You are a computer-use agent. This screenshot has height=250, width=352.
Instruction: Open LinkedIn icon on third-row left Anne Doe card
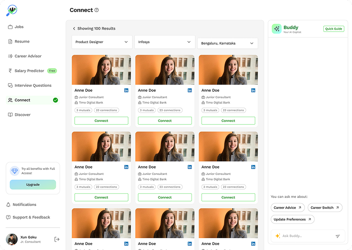pyautogui.click(x=126, y=243)
